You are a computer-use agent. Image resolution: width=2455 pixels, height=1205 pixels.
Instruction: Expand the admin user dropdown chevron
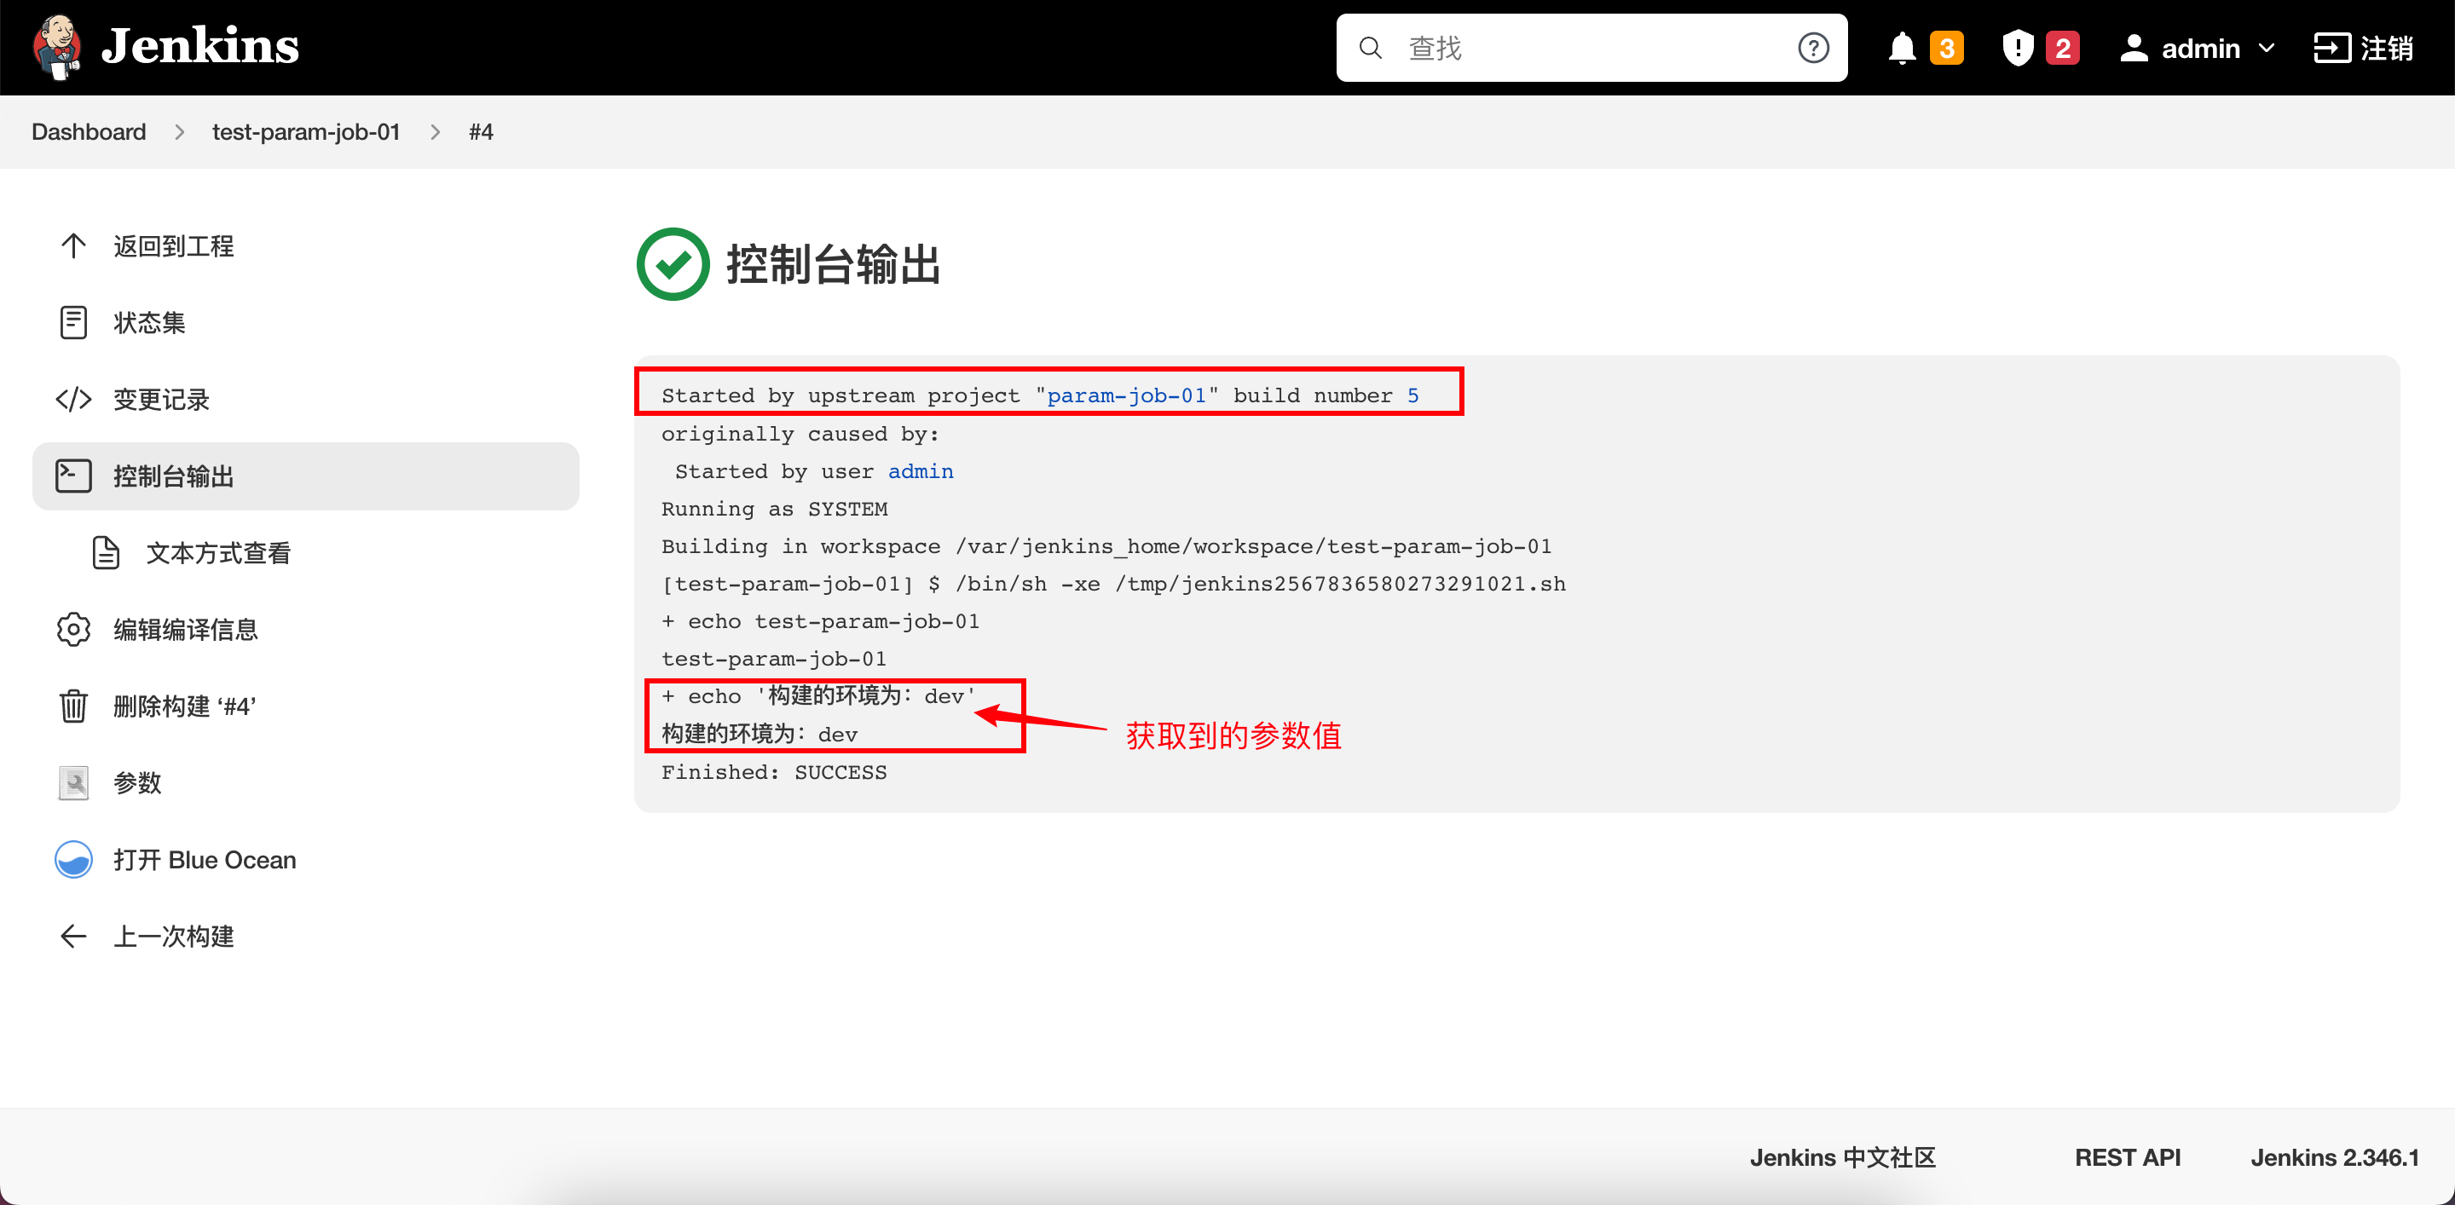coord(2267,48)
